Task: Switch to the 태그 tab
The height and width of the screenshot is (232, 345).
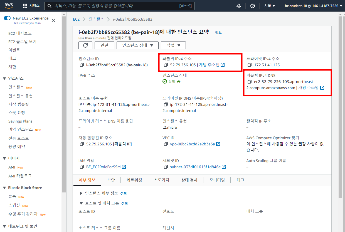Action: [x=240, y=180]
